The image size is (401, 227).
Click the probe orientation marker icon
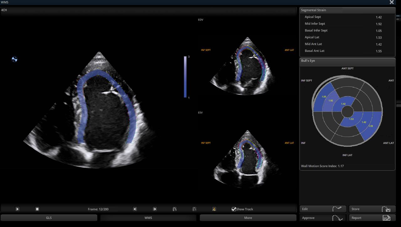[14, 59]
